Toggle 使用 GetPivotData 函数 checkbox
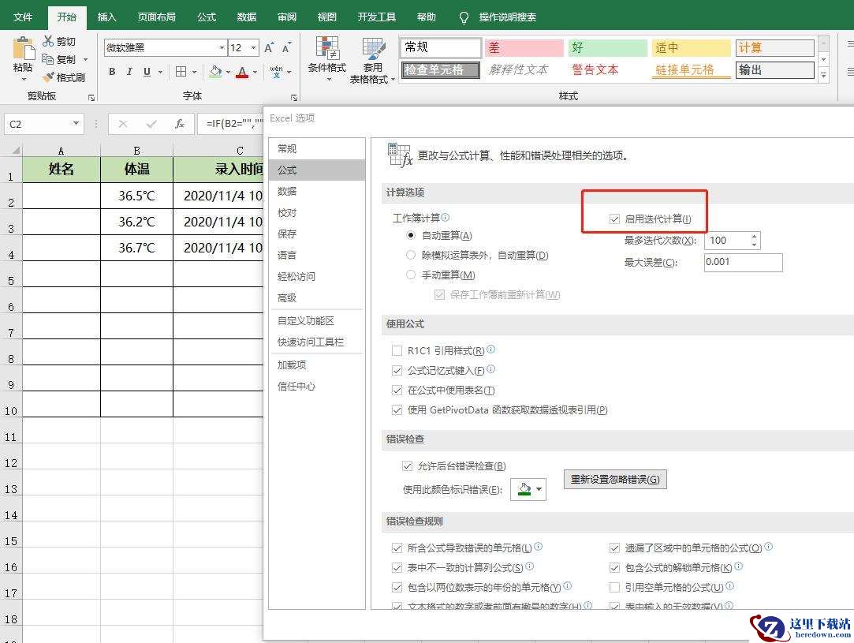Viewport: 854px width, 643px height. click(x=397, y=409)
